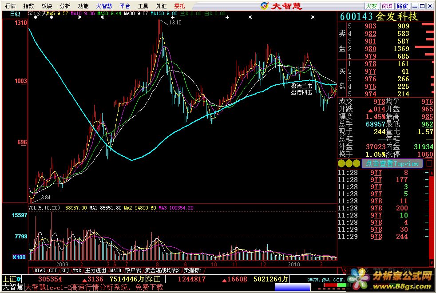Click the 11:28 trade row with volume 177

point(383,180)
